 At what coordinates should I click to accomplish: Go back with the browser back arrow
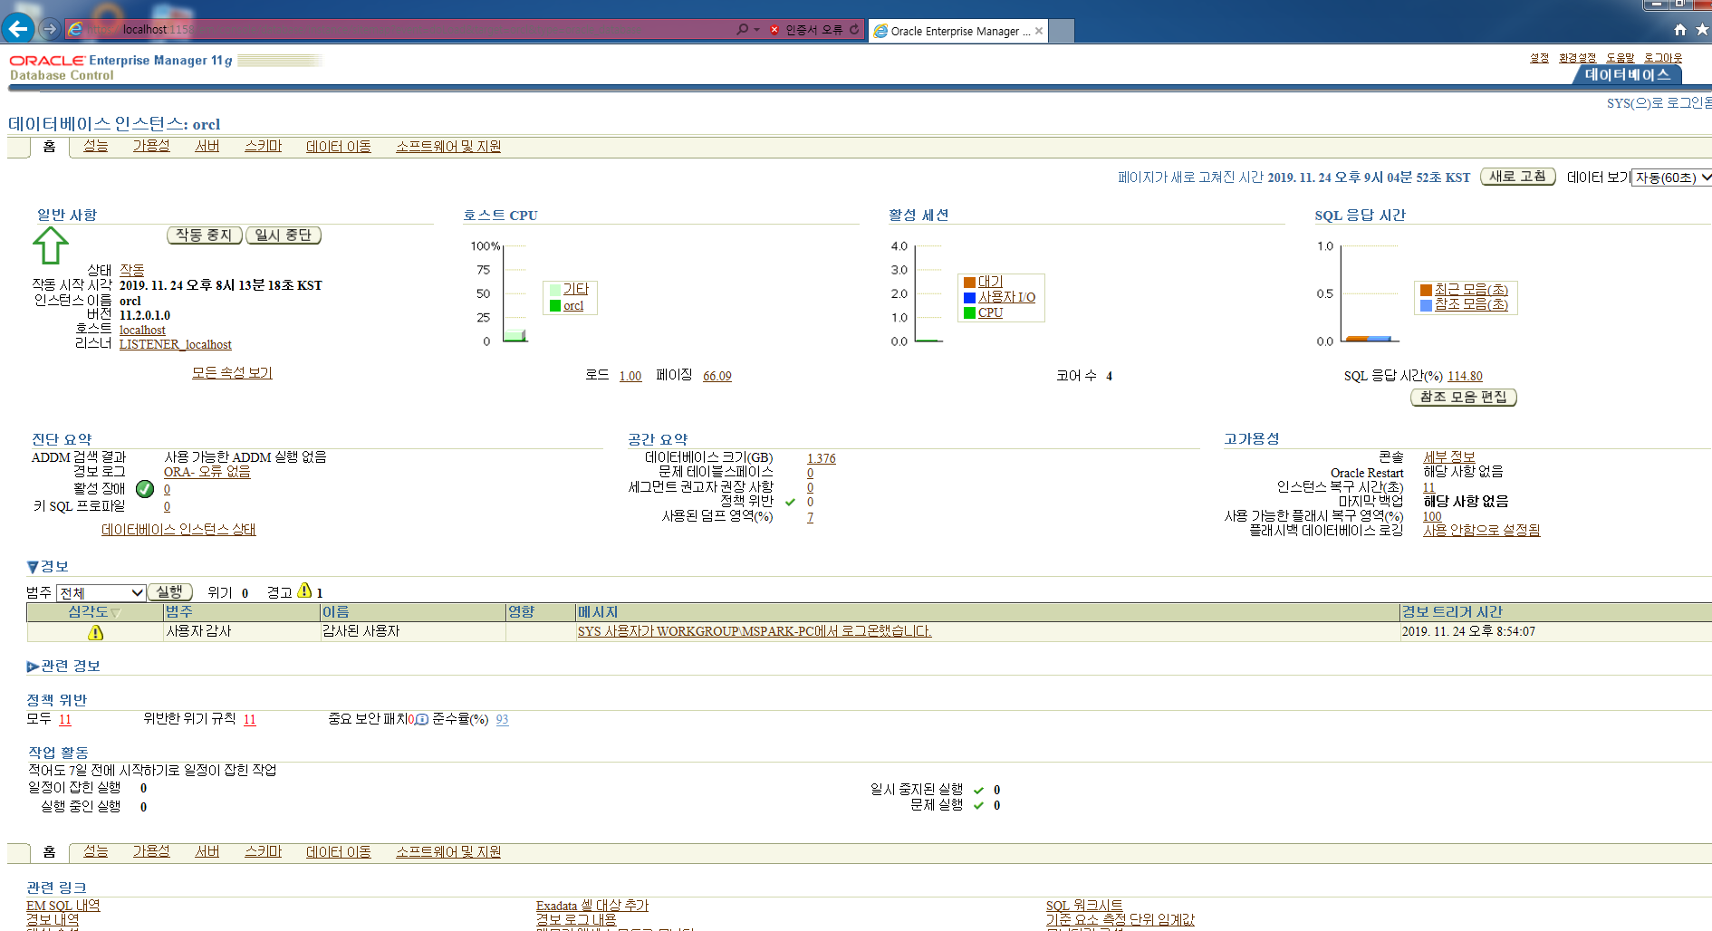[18, 29]
